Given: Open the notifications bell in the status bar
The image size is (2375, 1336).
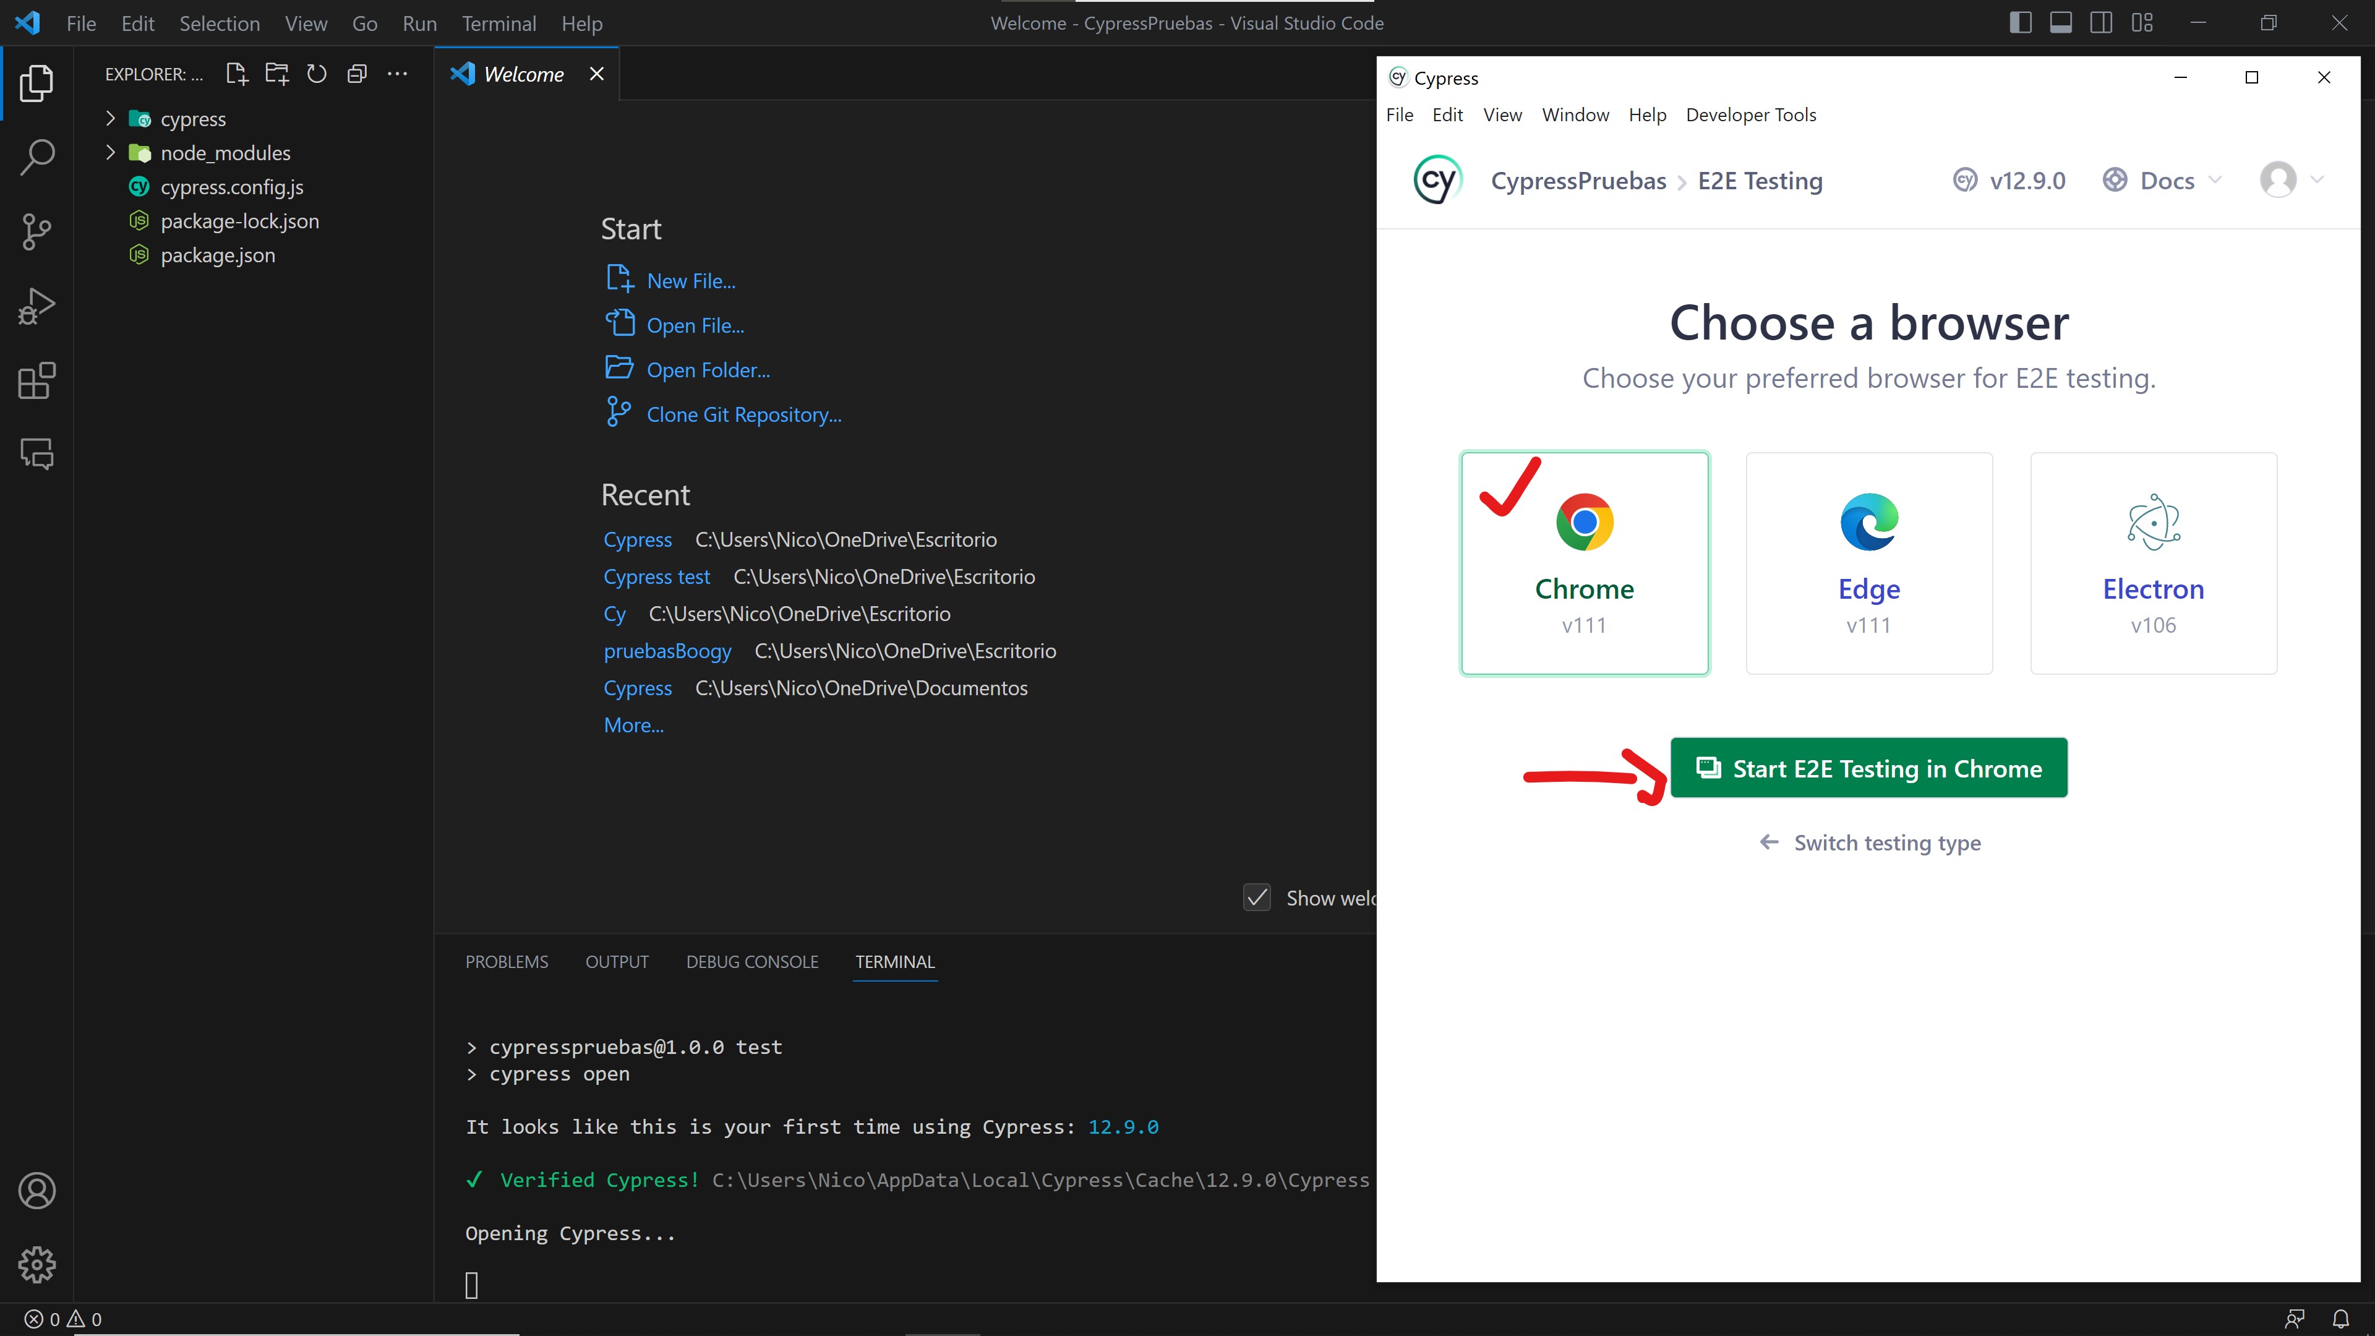Looking at the screenshot, I should (2343, 1317).
